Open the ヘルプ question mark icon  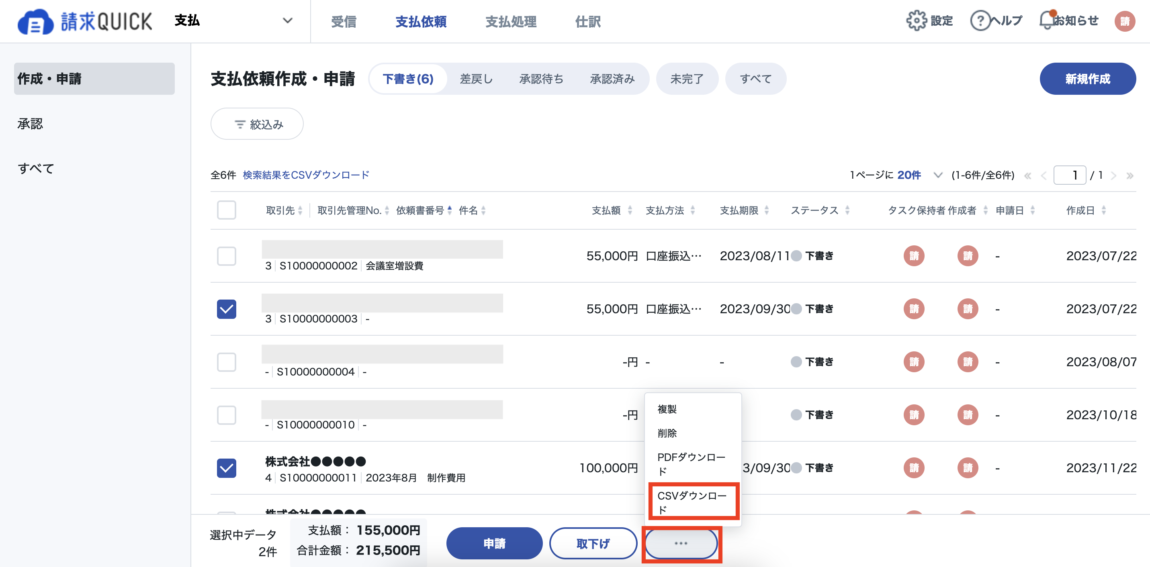(980, 20)
